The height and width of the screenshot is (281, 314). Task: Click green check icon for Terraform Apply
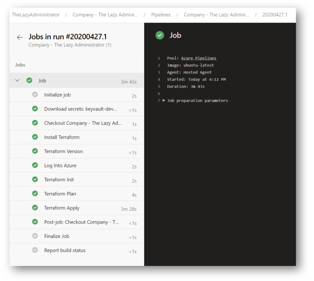[35, 208]
